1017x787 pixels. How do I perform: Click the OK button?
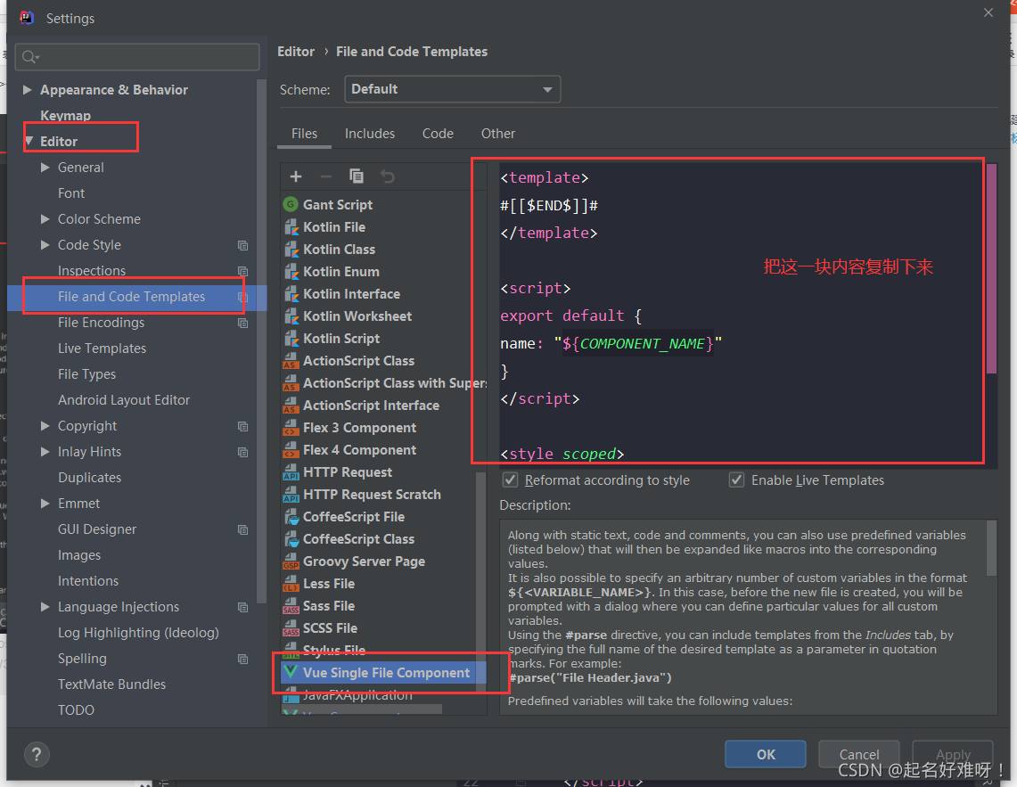(766, 754)
